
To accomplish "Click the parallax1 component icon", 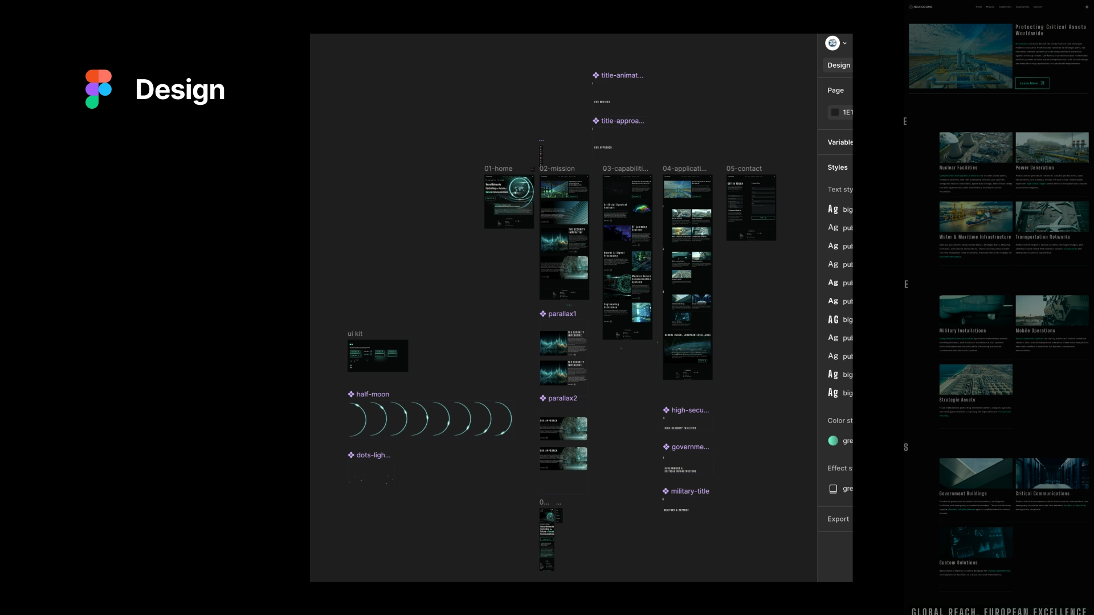I will click(x=543, y=314).
